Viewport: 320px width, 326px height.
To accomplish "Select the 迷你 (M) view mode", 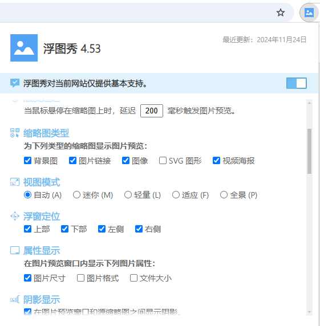I will pos(76,195).
